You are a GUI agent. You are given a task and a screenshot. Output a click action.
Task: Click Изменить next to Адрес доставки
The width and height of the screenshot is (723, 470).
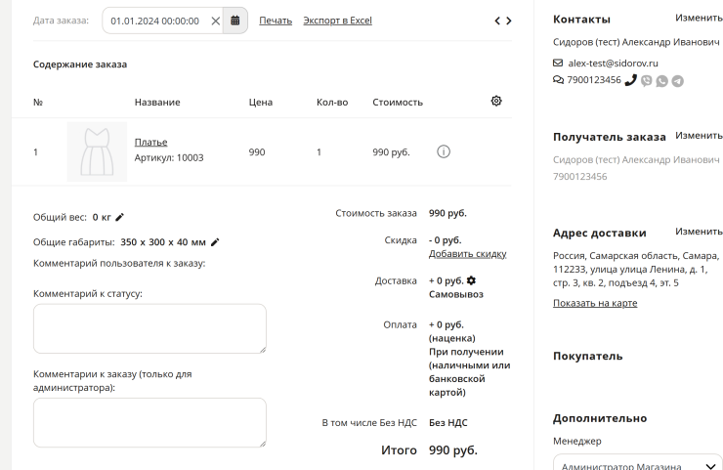[699, 231]
